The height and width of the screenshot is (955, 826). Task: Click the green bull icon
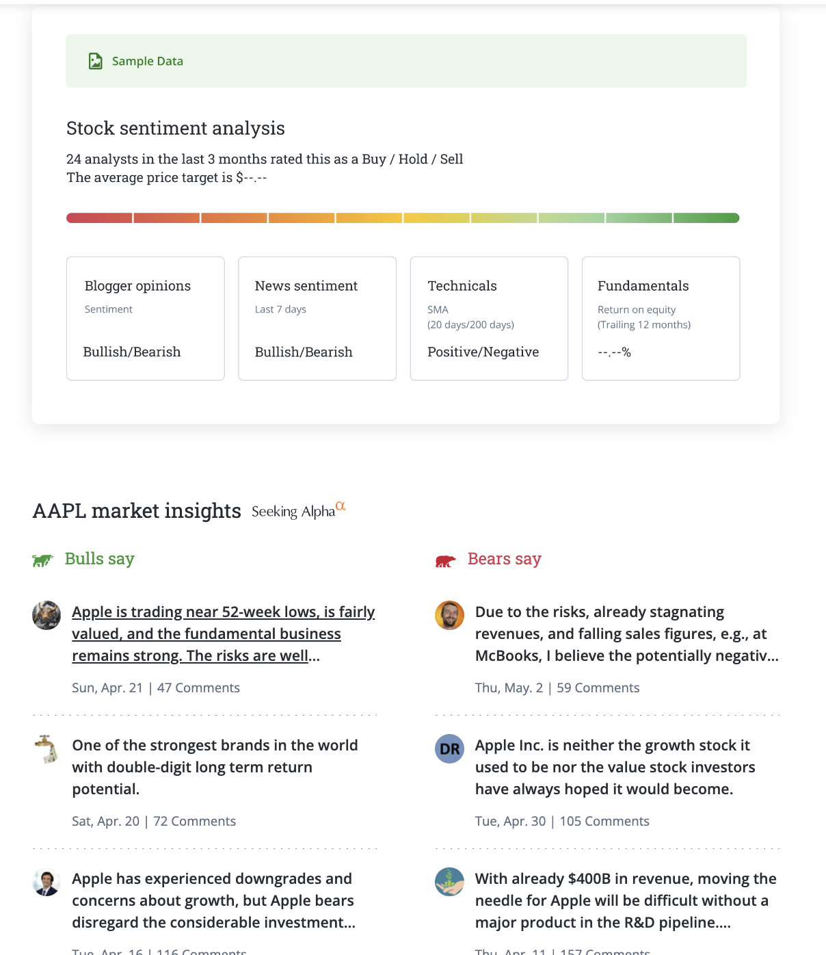[42, 561]
